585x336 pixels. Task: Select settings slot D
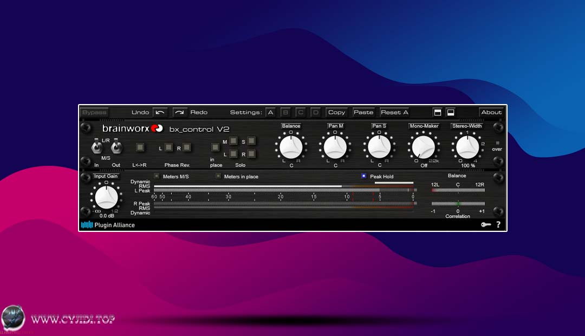[x=315, y=112]
